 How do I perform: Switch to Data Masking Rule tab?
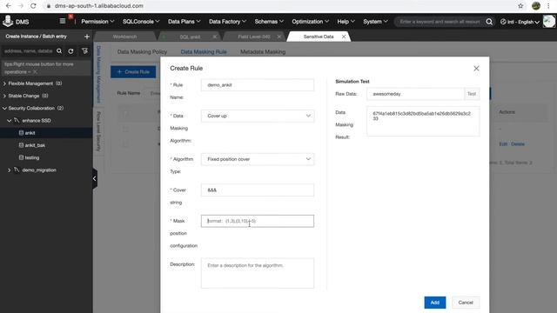point(204,52)
